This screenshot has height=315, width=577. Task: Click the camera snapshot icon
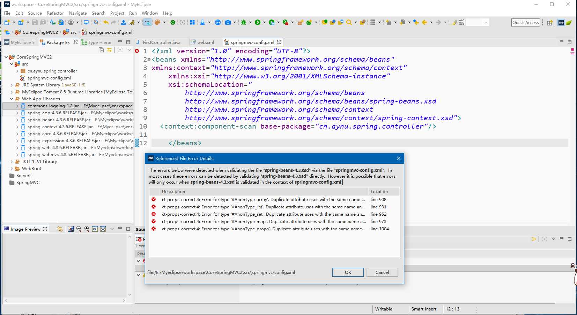pyautogui.click(x=228, y=22)
